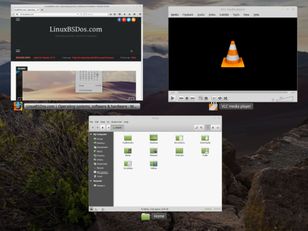Open the Downloads folder icon in file pane
This screenshot has height=231, width=308.
pyautogui.click(x=205, y=139)
